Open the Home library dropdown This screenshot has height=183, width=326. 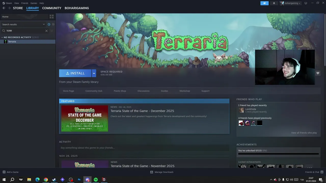pos(24,17)
